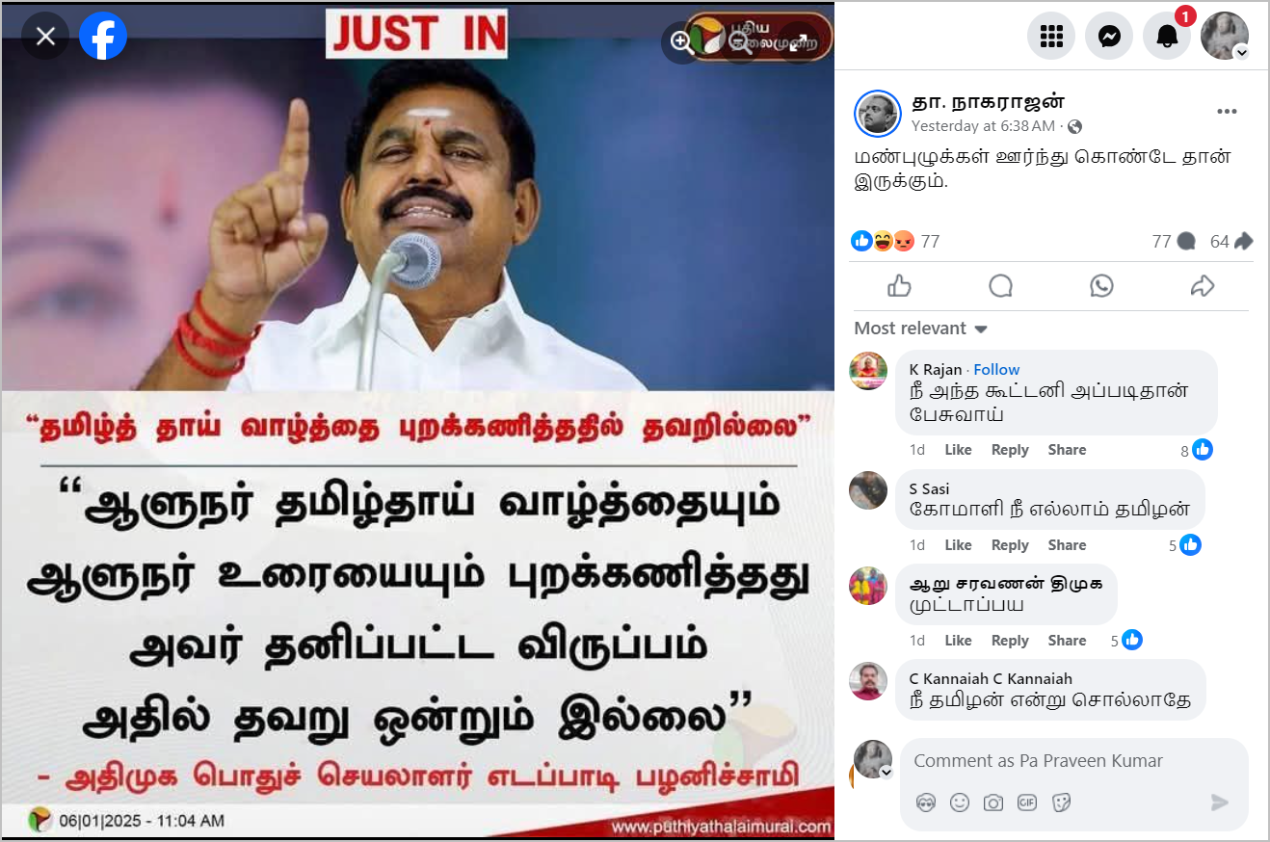Close the photo viewer with X button

point(45,37)
